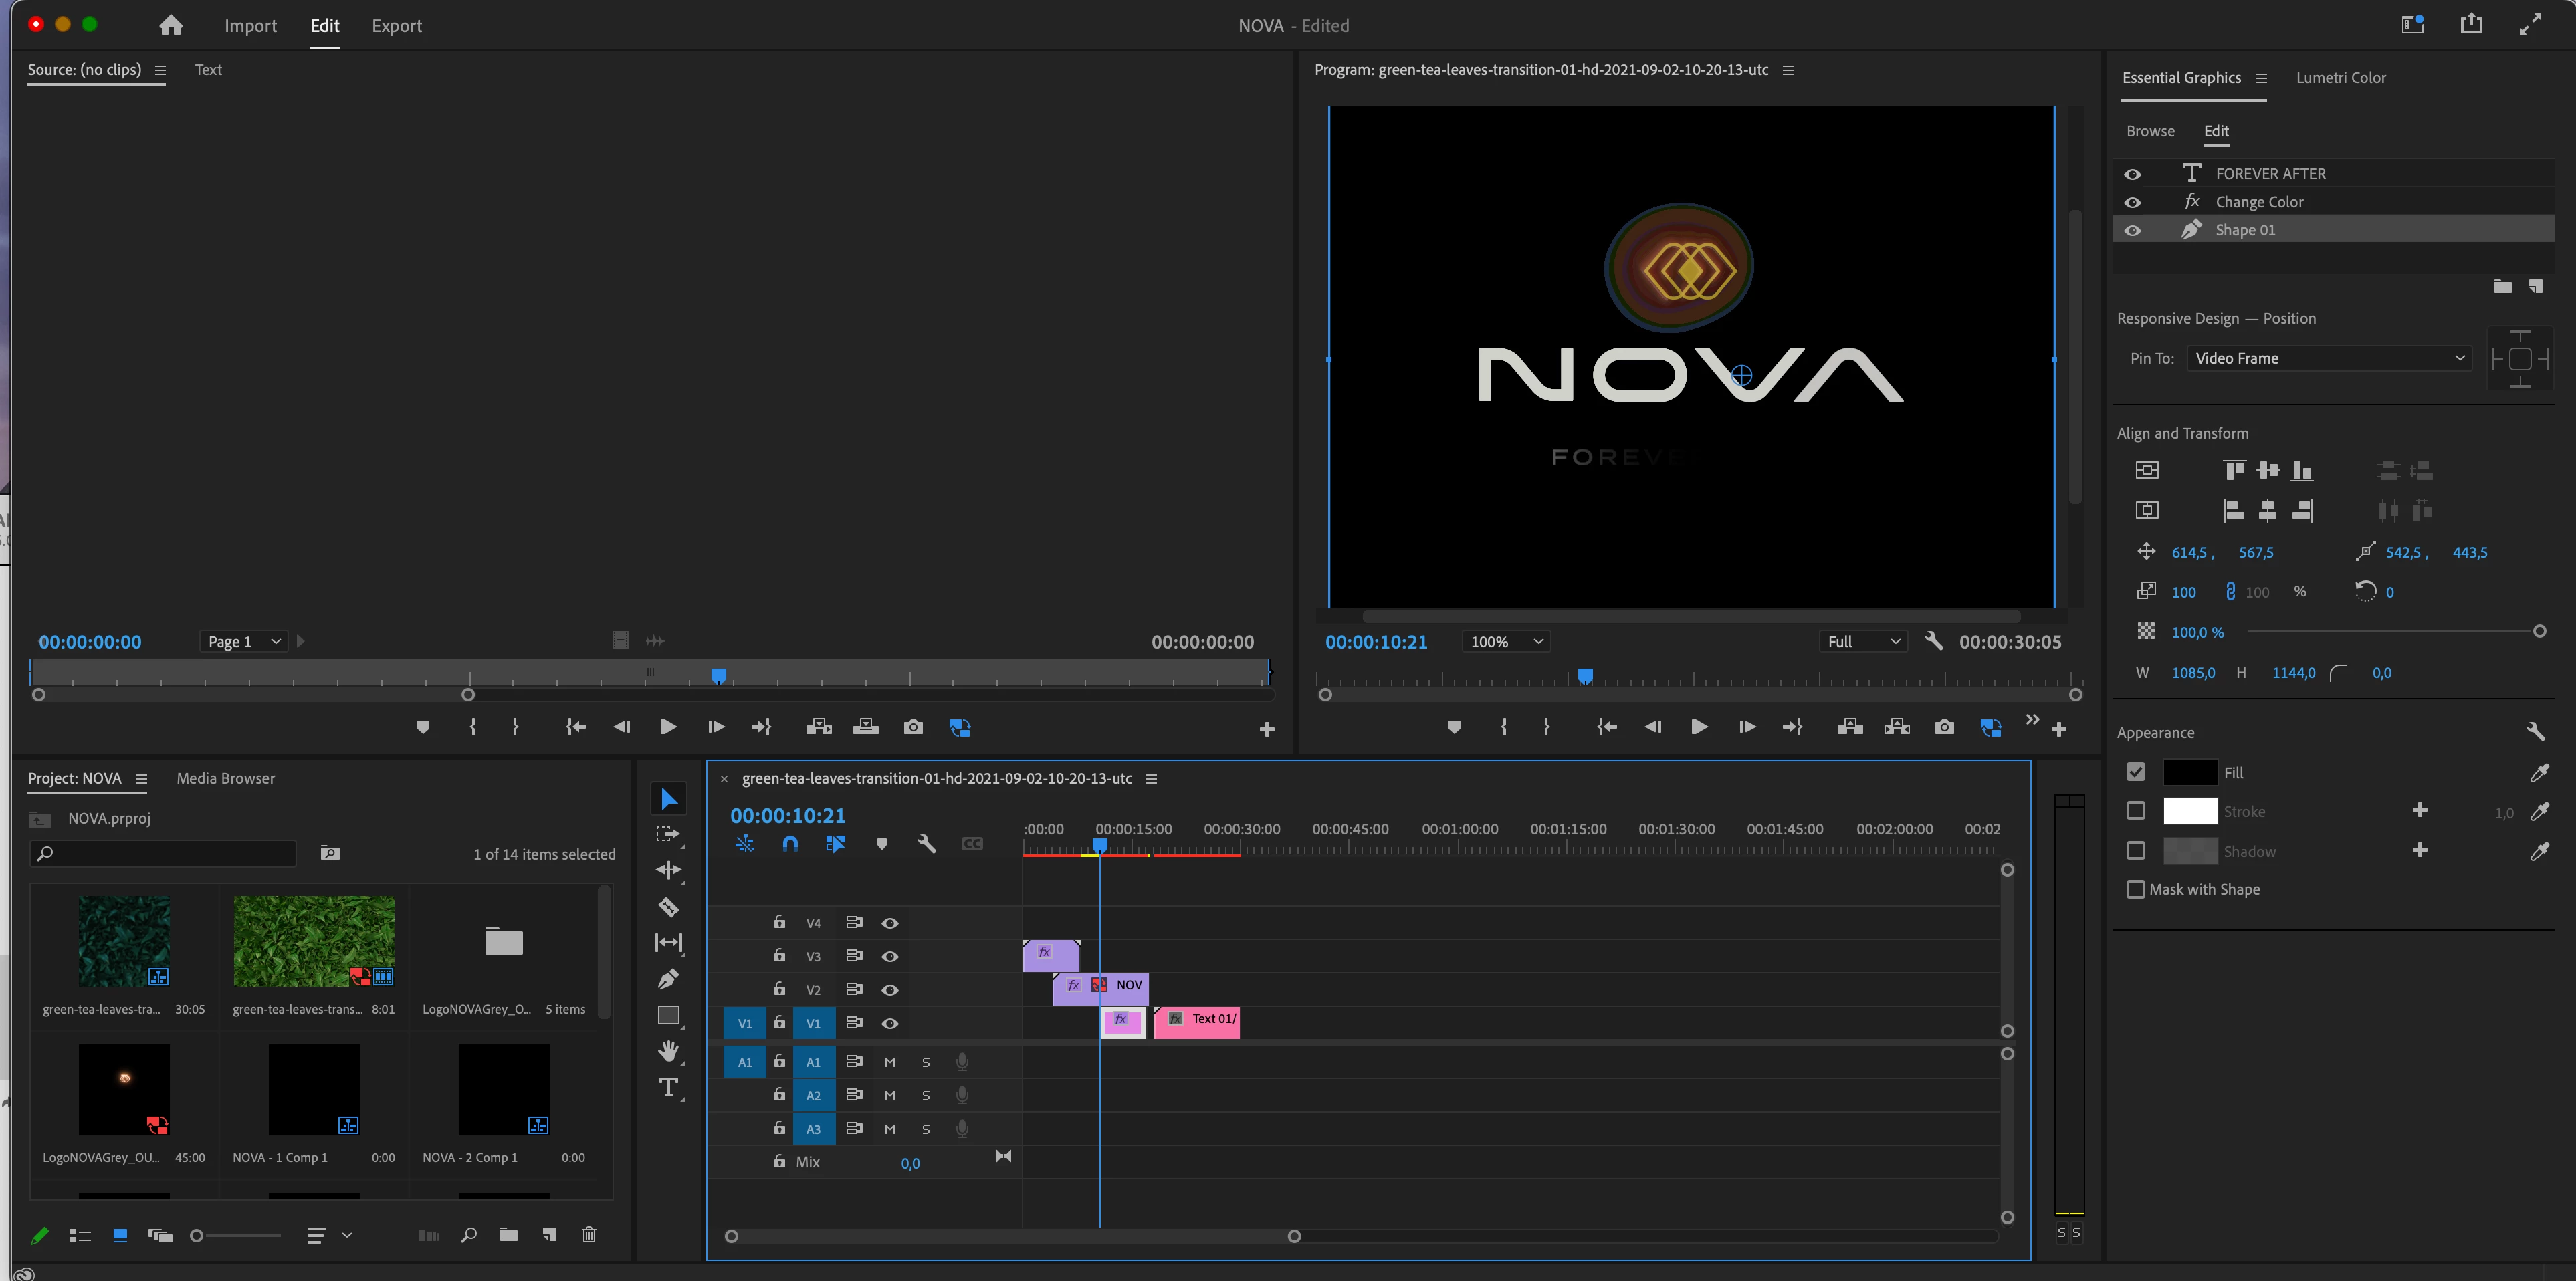Switch to the Lumetri Color tab

[x=2340, y=78]
